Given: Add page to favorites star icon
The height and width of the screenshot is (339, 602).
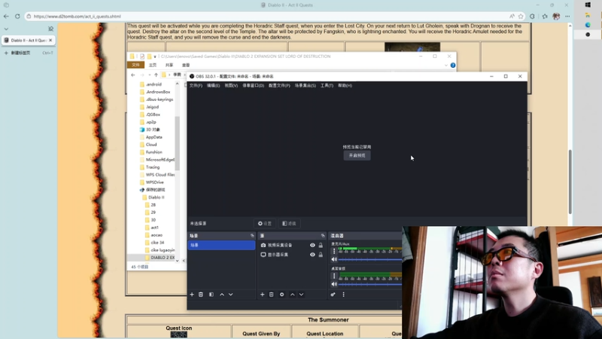Looking at the screenshot, I should (x=521, y=16).
